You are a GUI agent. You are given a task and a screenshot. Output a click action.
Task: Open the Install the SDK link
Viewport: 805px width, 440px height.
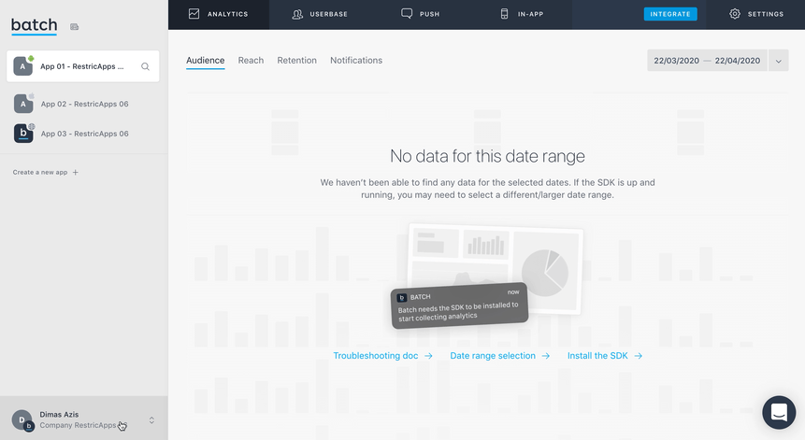(605, 356)
